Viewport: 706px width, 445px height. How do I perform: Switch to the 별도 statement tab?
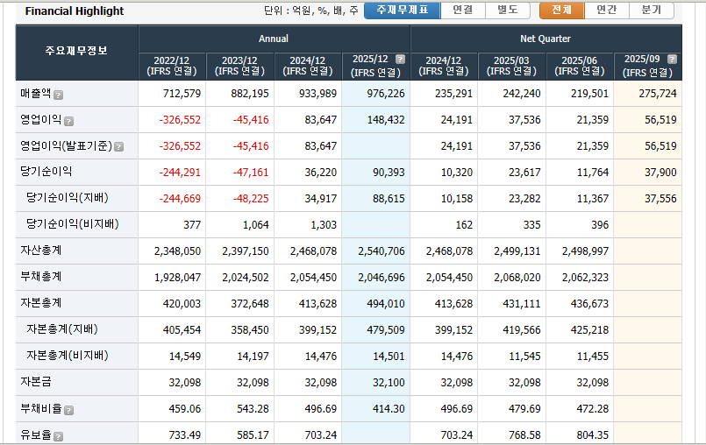coord(507,11)
